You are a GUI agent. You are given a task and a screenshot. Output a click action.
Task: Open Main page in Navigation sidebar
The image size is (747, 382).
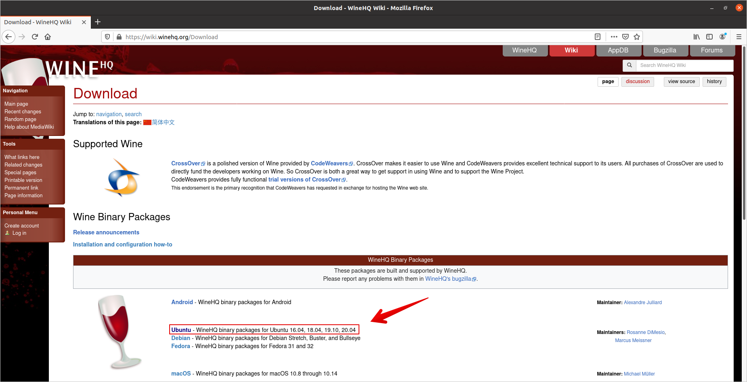tap(16, 104)
